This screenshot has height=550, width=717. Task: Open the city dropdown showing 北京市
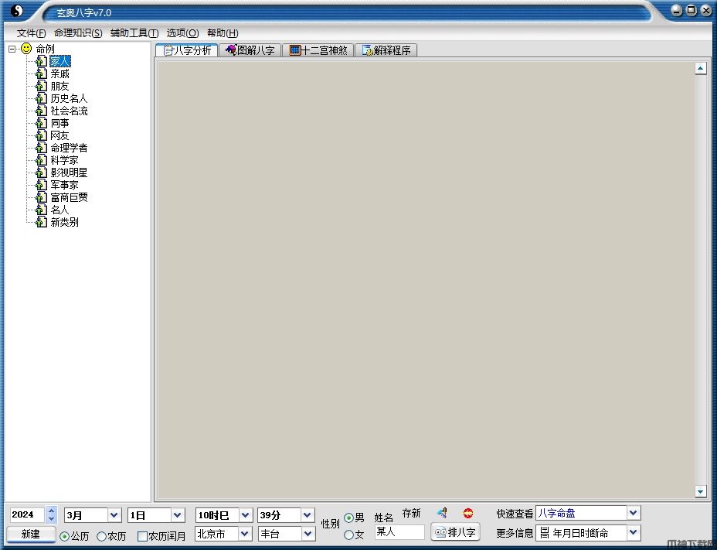245,534
